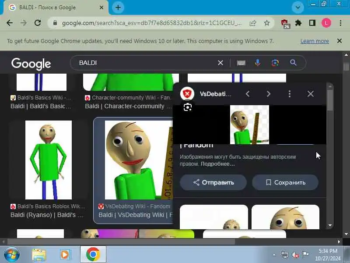Viewport: 350px width, 263px height.
Task: Select the BALDI - Поиск в Google tab
Action: (x=56, y=7)
